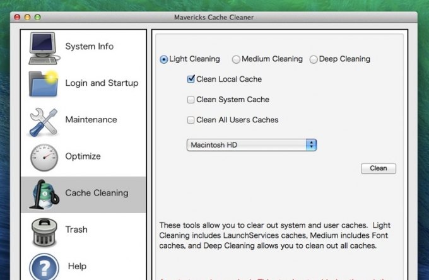Select the Deep Cleaning radio button

(314, 59)
